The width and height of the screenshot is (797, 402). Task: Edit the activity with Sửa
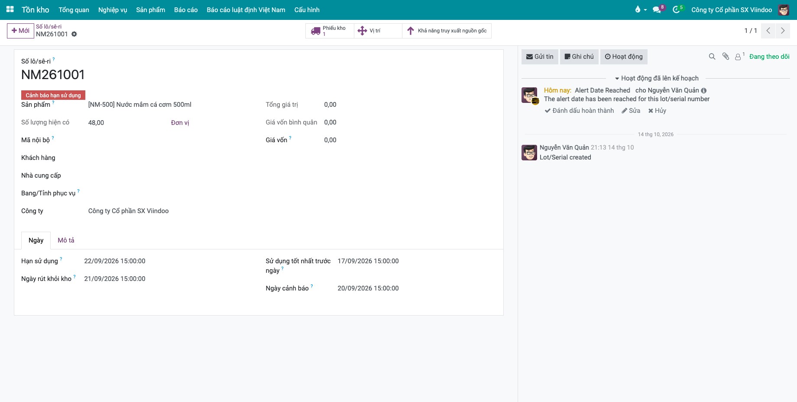pyautogui.click(x=631, y=111)
